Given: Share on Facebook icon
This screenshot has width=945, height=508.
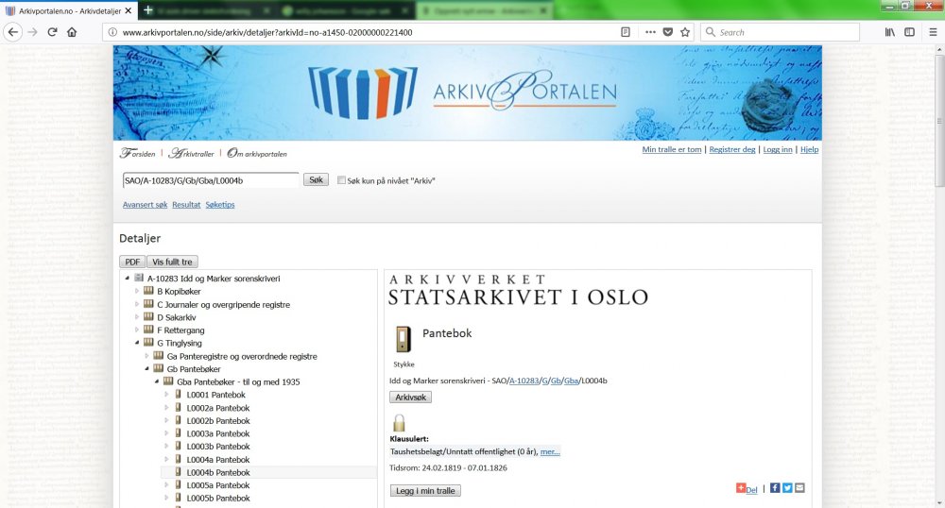Looking at the screenshot, I should (x=775, y=488).
